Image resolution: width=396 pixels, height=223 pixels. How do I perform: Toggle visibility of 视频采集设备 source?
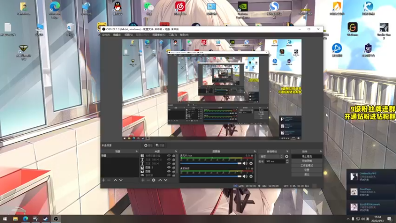[x=169, y=156]
